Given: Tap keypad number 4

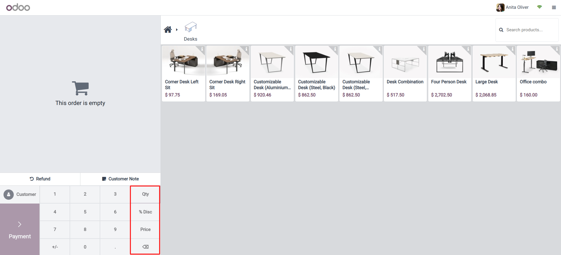Looking at the screenshot, I should (x=55, y=212).
